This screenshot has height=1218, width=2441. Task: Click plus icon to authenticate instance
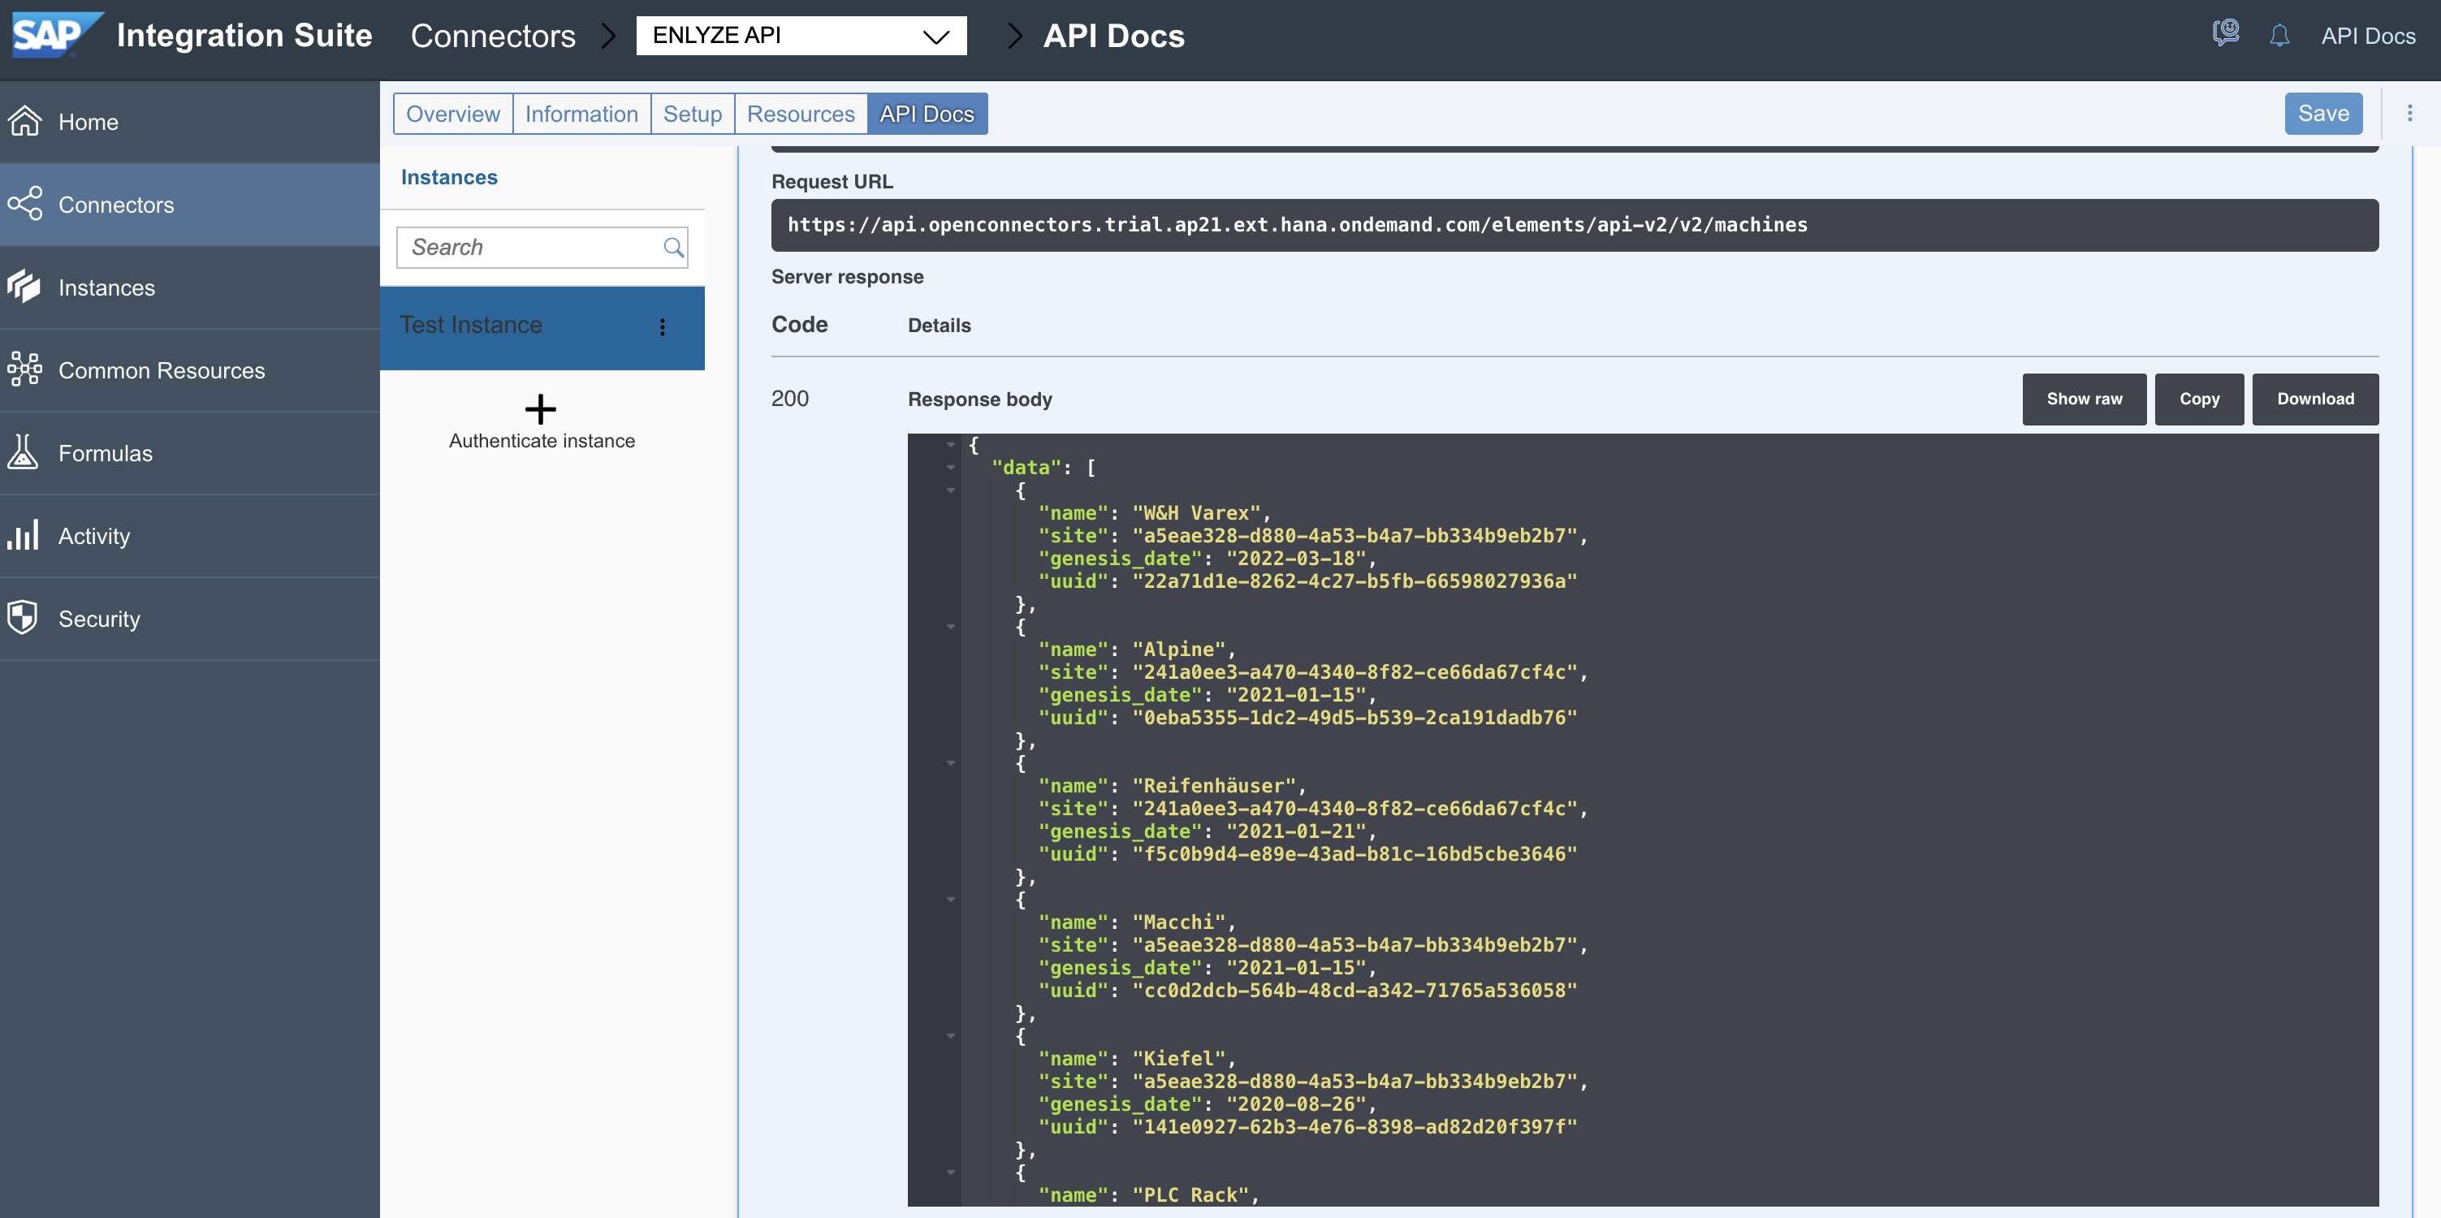tap(540, 409)
